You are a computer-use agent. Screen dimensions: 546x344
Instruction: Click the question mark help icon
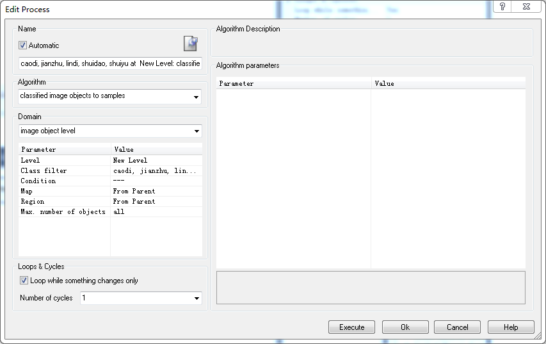pos(502,6)
